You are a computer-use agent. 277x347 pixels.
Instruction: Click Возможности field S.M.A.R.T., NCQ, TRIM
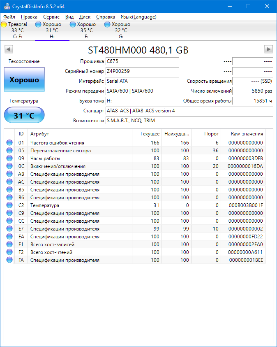click(189, 121)
